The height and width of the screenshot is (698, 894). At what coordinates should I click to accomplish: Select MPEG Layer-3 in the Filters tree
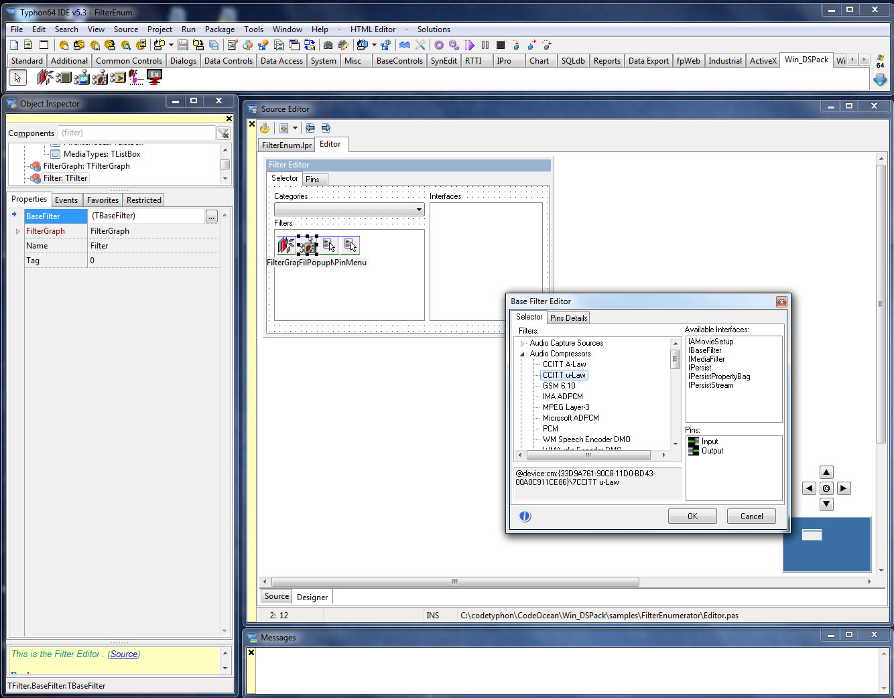pyautogui.click(x=566, y=407)
